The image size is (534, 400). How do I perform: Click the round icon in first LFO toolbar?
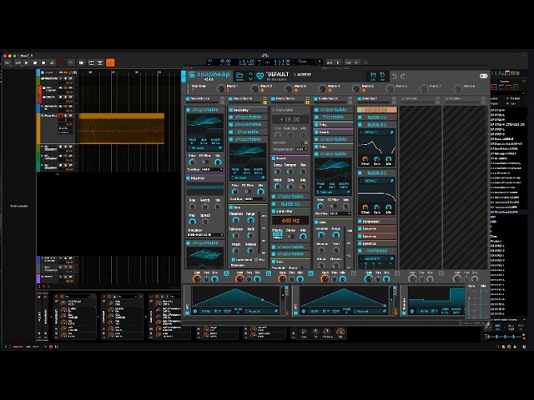(x=195, y=311)
